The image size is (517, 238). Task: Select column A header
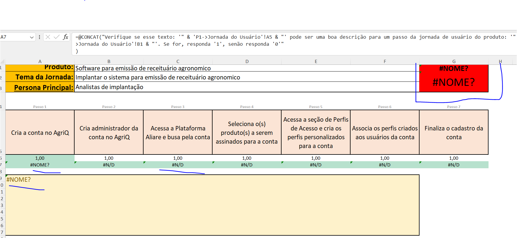point(40,62)
